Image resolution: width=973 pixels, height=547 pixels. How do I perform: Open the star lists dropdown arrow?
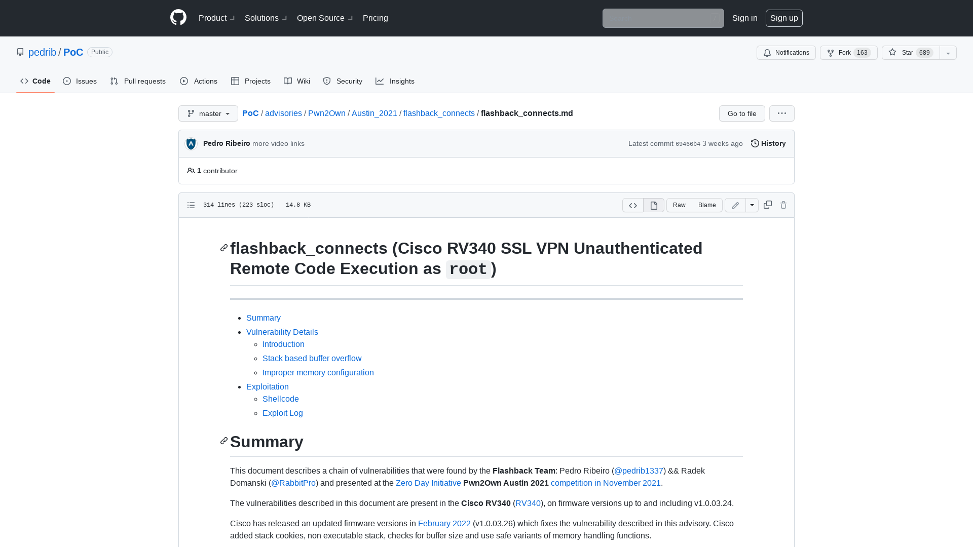coord(948,53)
